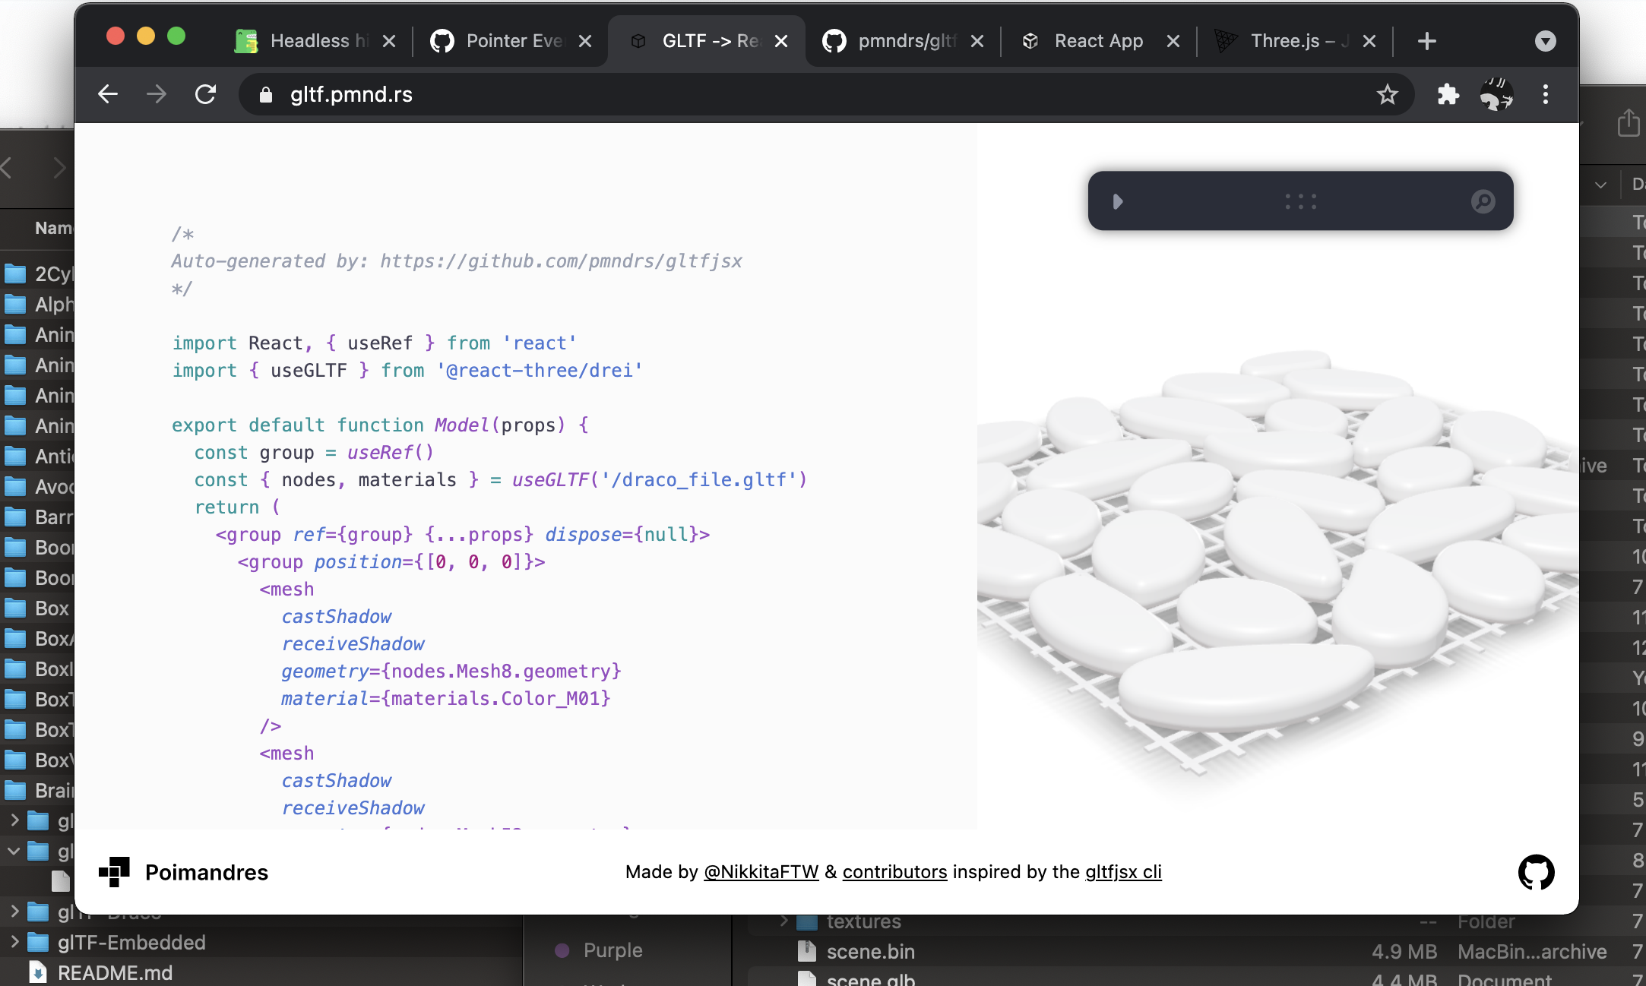
Task: Close the Pointer Events tab
Action: (585, 41)
